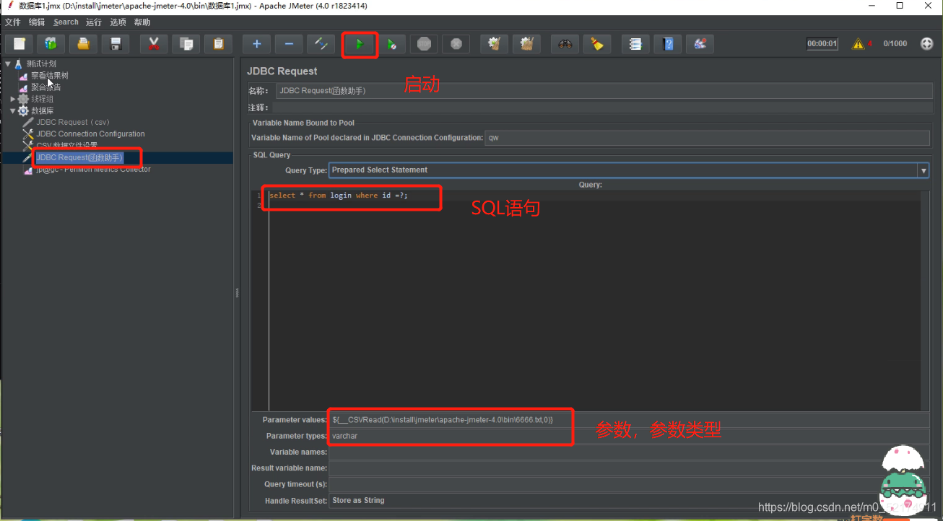Open the 文件 menu

point(12,22)
